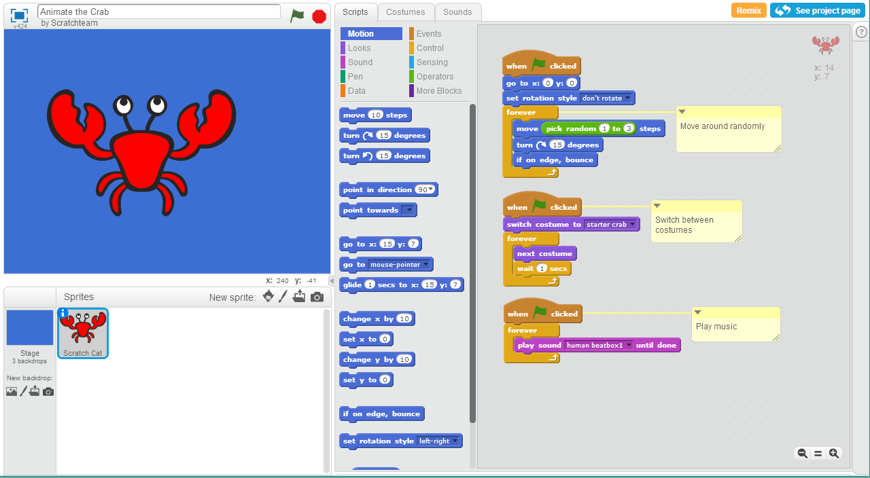
Task: Zoom in the scripts area
Action: 834,454
